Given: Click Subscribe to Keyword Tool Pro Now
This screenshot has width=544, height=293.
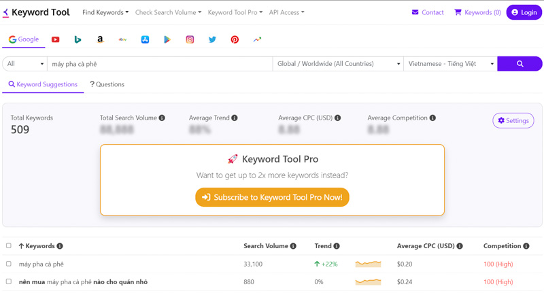Looking at the screenshot, I should tap(273, 197).
